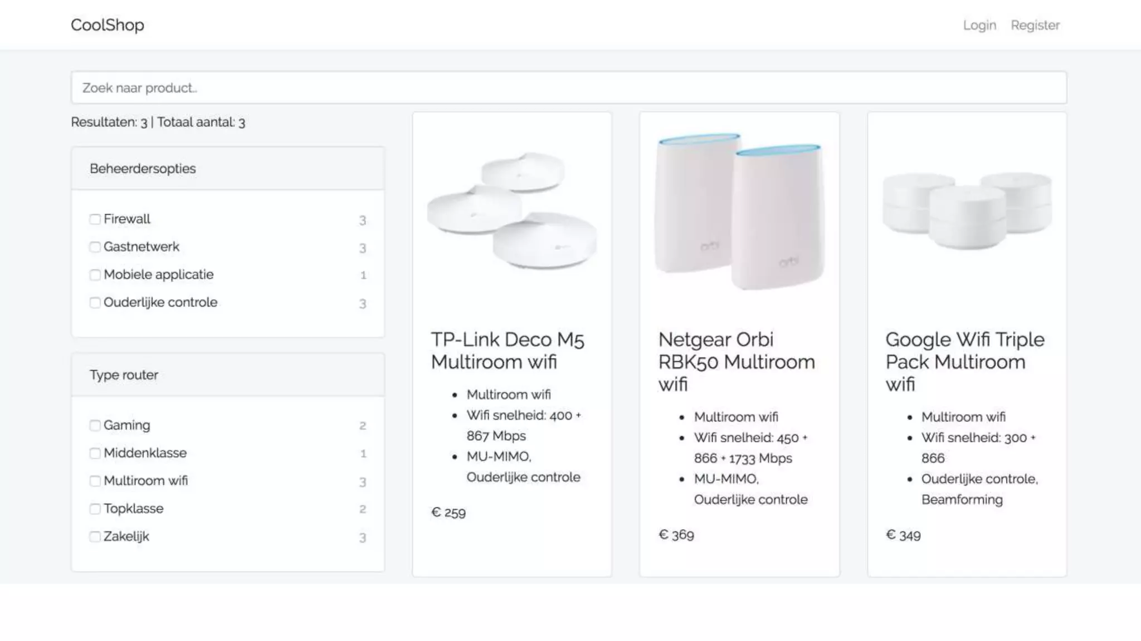Screen dimensions: 1141x641
Task: Click the Login link
Action: 979,25
